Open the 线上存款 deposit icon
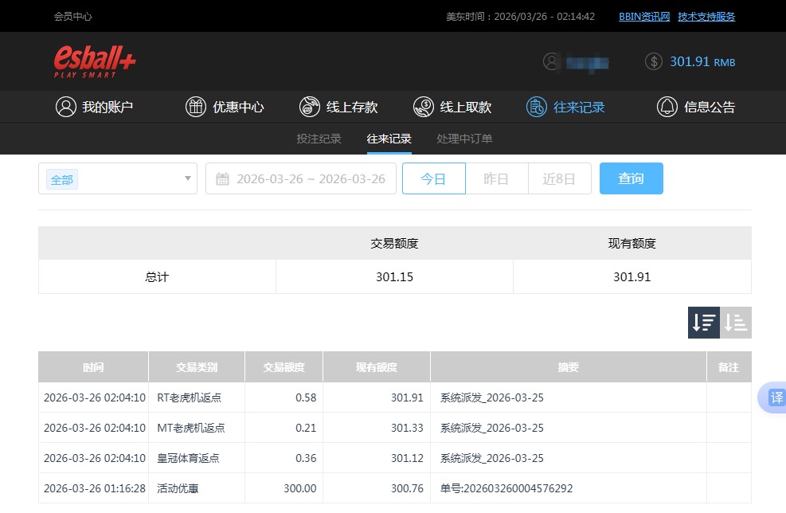The height and width of the screenshot is (513, 786). click(310, 106)
